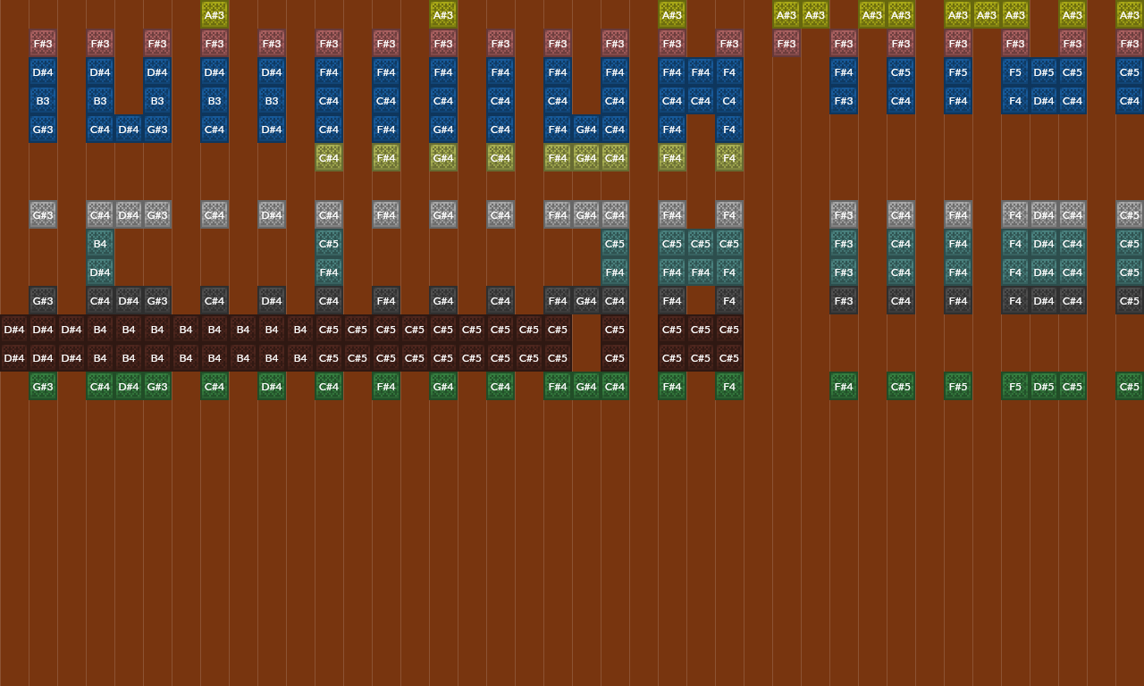Click the olive F4 note block
The width and height of the screenshot is (1144, 686).
(729, 158)
